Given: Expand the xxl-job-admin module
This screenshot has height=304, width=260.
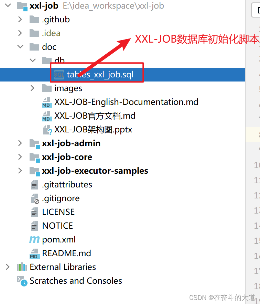Looking at the screenshot, I should pyautogui.click(x=20, y=143).
